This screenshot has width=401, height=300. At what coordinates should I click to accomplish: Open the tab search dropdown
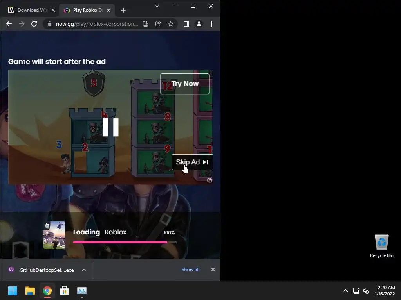click(x=157, y=6)
